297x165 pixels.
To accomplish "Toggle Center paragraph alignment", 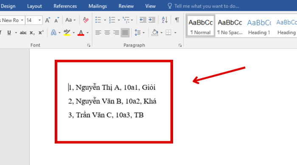I will click(x=107, y=33).
